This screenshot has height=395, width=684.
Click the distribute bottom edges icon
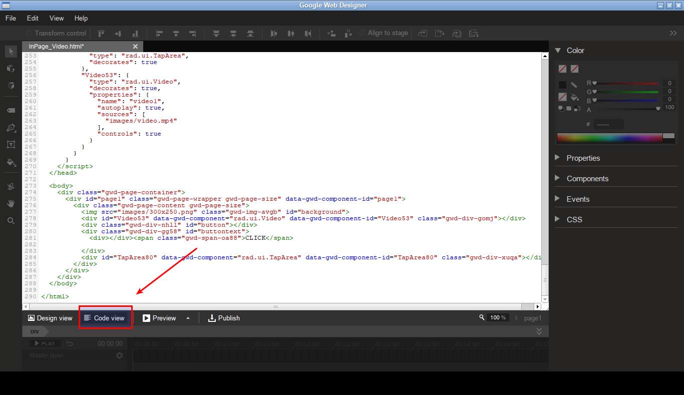point(250,34)
